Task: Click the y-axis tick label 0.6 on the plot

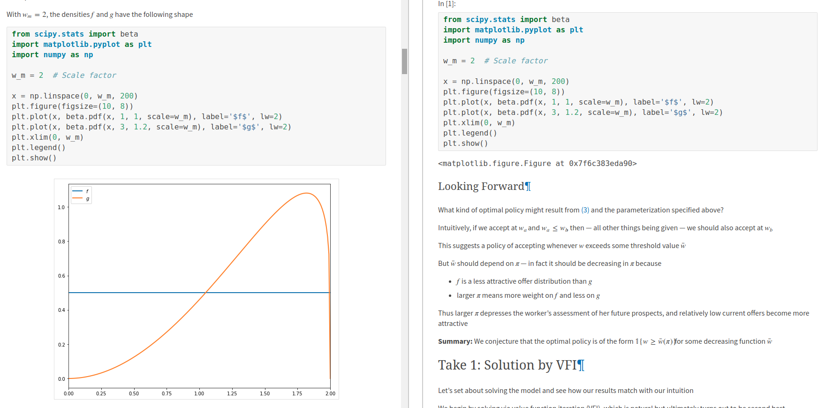Action: (61, 276)
